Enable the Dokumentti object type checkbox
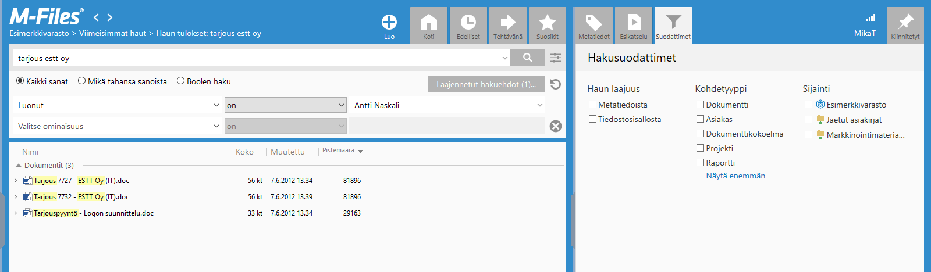 701,105
